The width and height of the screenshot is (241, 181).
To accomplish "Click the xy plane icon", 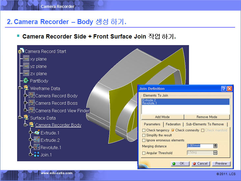I will pos(26,59).
